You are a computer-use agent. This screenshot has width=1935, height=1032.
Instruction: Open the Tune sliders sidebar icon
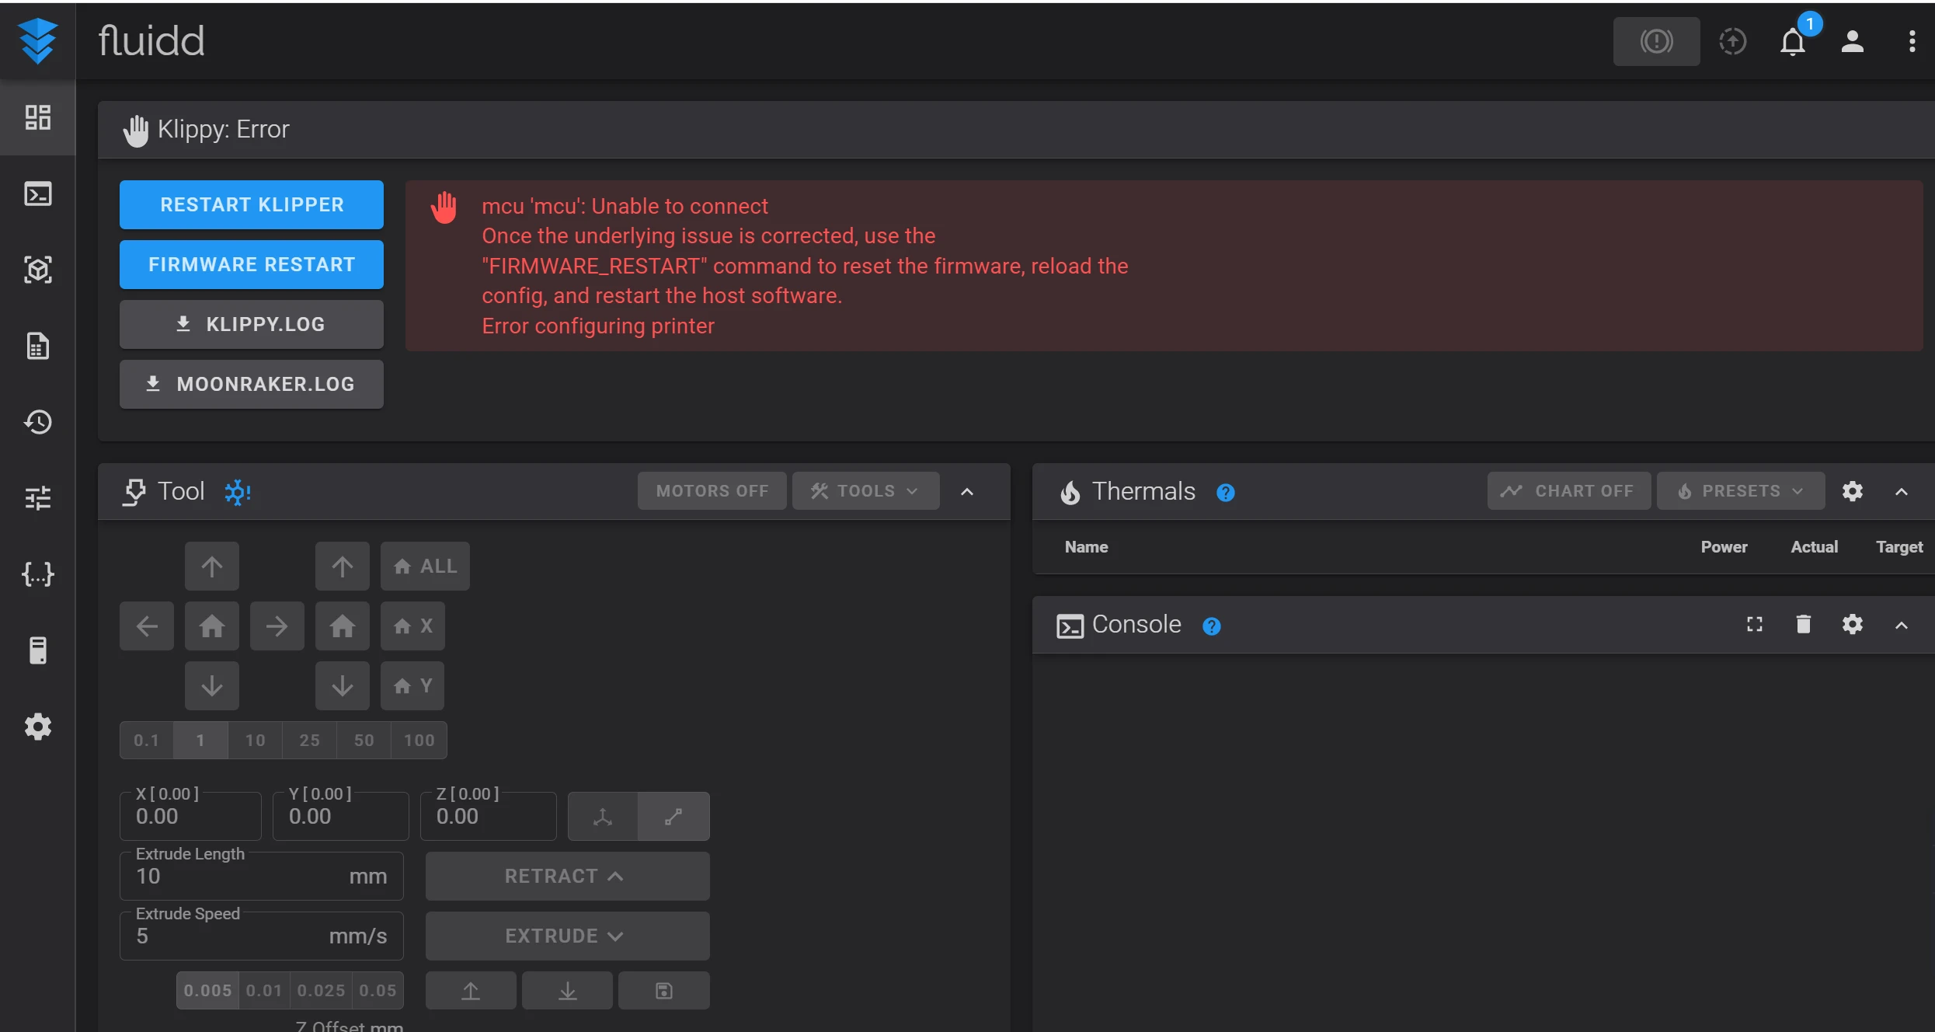(x=37, y=498)
